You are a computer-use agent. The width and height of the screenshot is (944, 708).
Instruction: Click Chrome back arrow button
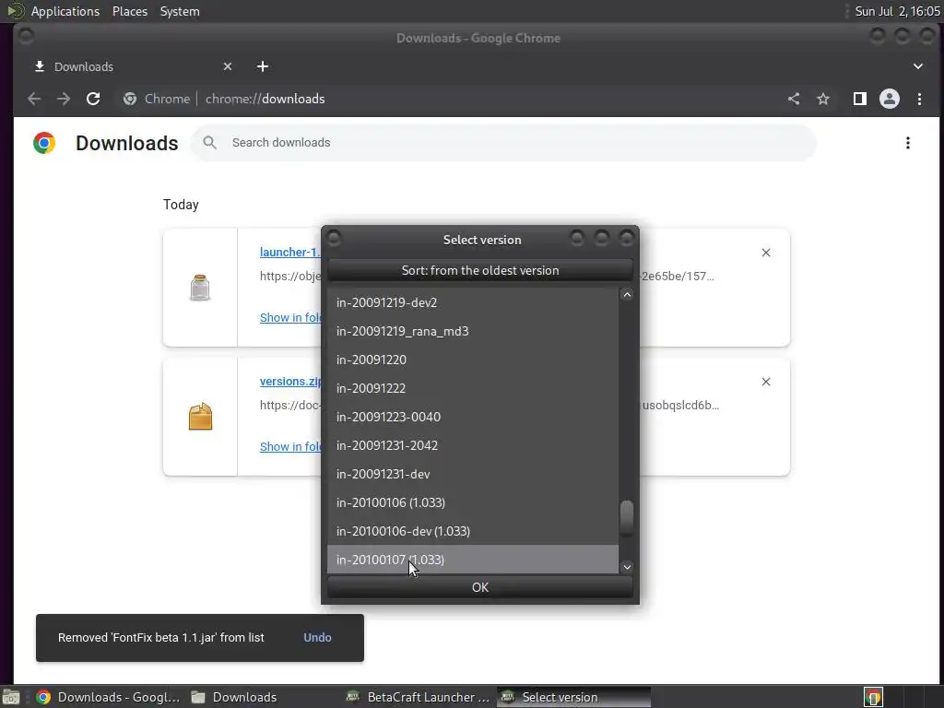tap(34, 99)
